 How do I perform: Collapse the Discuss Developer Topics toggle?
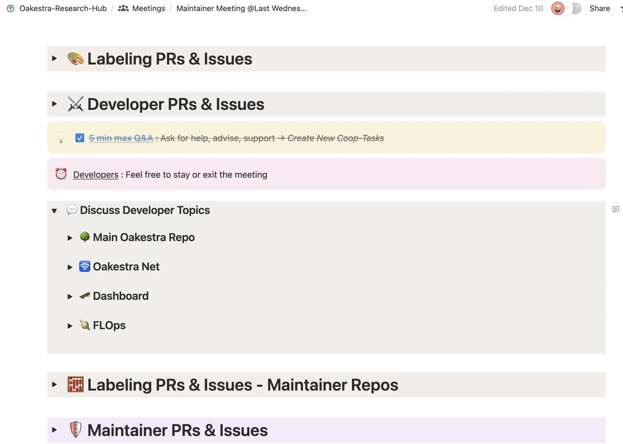[x=54, y=211]
